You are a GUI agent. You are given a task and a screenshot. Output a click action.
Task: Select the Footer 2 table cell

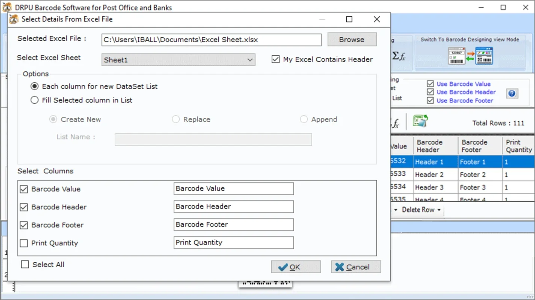click(x=480, y=175)
